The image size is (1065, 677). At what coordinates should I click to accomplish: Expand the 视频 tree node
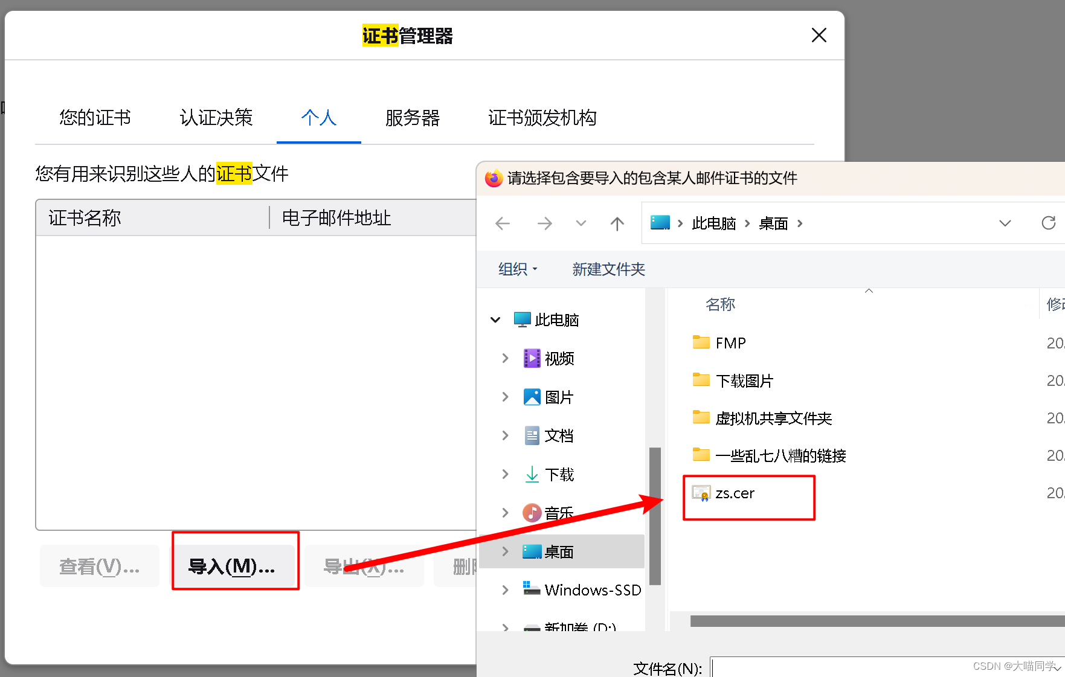coord(506,358)
